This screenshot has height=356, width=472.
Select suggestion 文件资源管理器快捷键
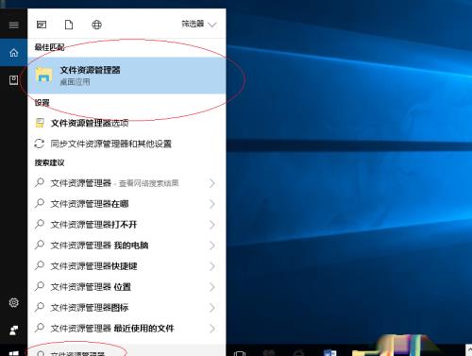click(x=126, y=266)
